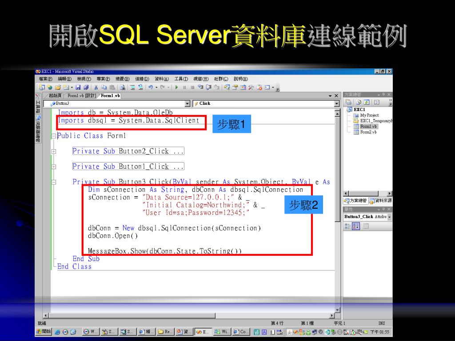Open the 工具(T) menu
The width and height of the screenshot is (455, 341).
tap(181, 79)
